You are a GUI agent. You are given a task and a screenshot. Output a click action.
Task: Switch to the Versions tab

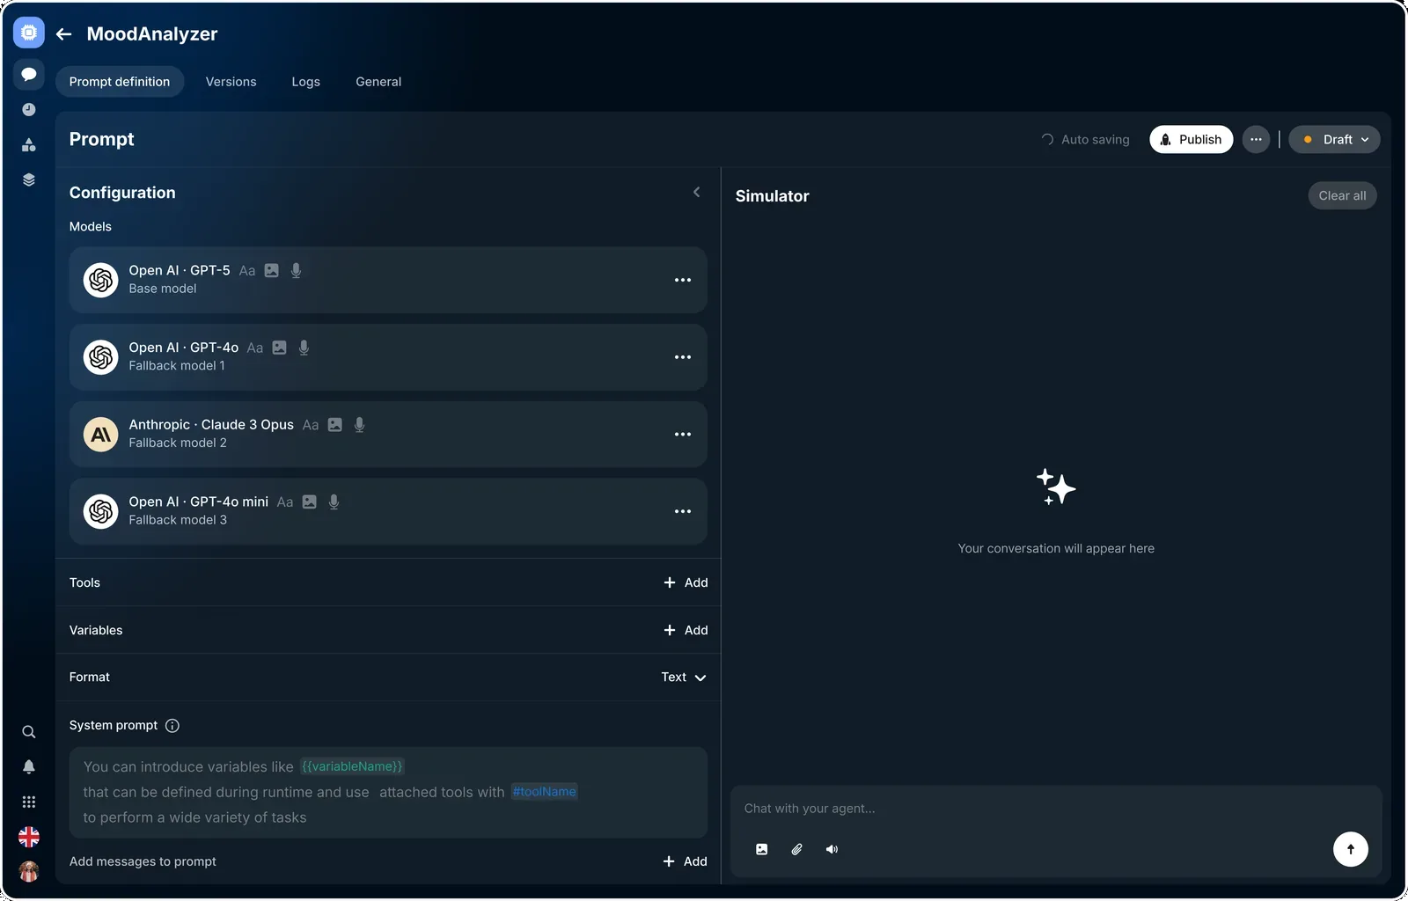[231, 82]
